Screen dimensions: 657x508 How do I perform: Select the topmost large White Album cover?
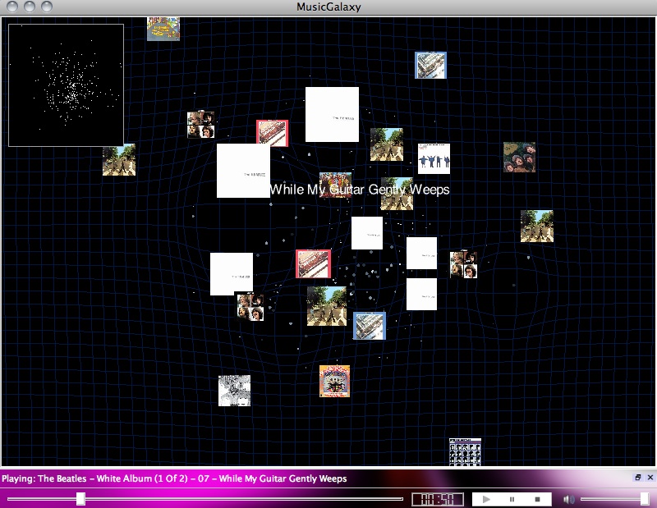coord(332,114)
